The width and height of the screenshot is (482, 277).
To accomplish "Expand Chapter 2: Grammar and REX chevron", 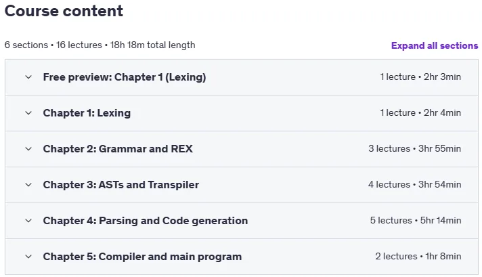I will 28,149.
